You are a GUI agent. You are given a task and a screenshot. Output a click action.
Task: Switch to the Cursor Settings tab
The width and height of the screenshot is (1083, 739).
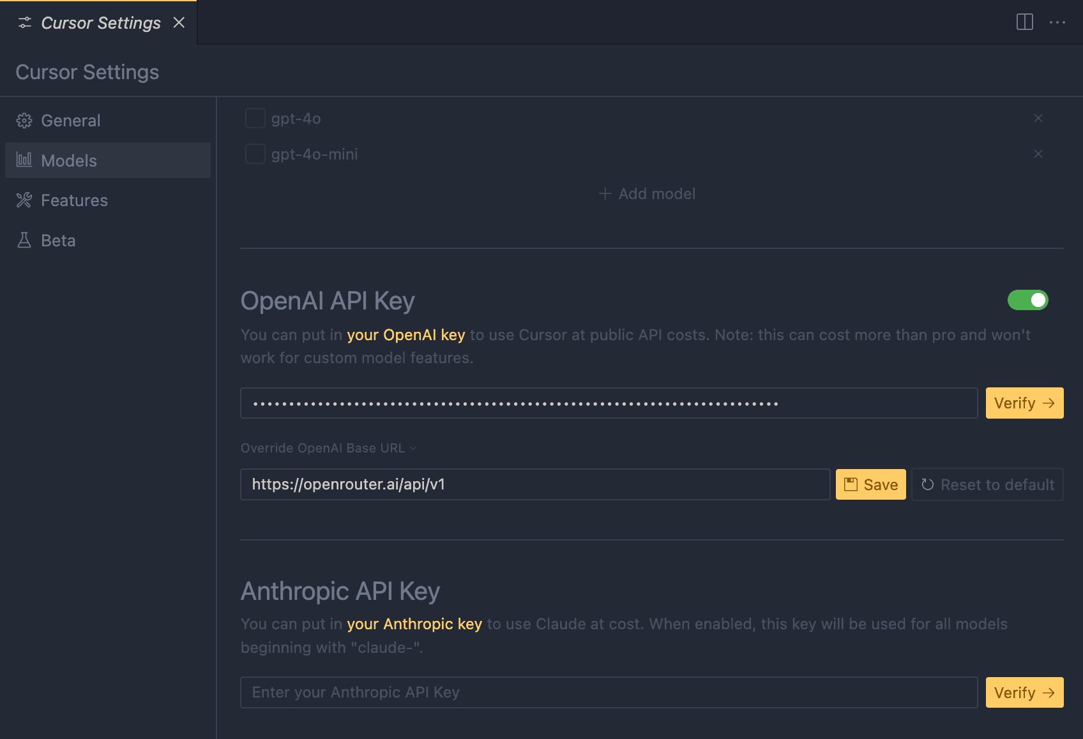(100, 22)
